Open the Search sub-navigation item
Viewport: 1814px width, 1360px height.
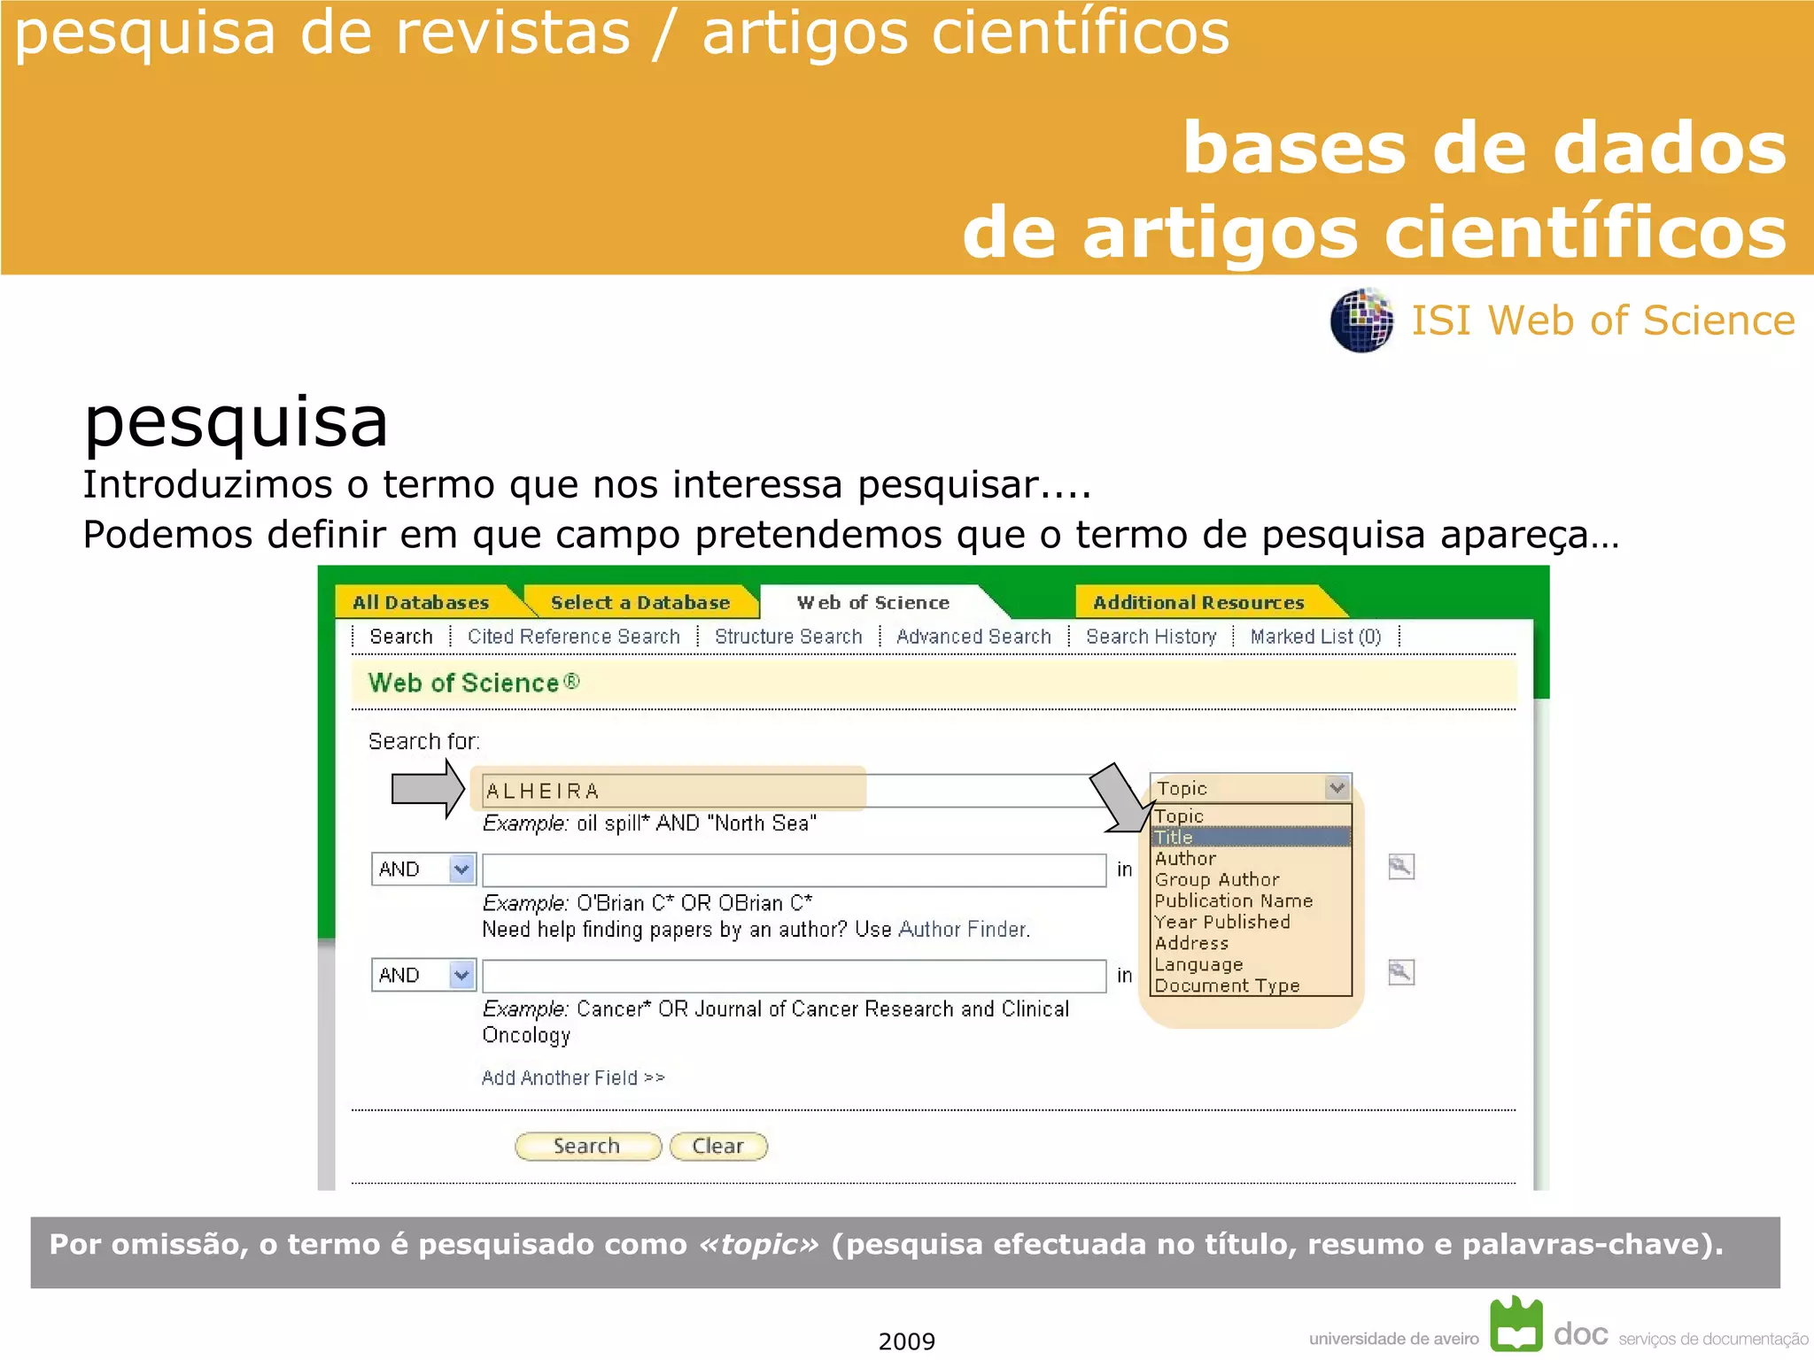coord(401,637)
